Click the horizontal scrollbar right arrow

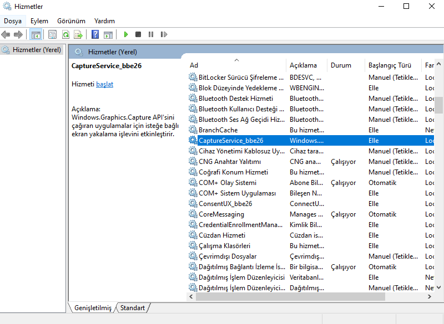(430, 296)
